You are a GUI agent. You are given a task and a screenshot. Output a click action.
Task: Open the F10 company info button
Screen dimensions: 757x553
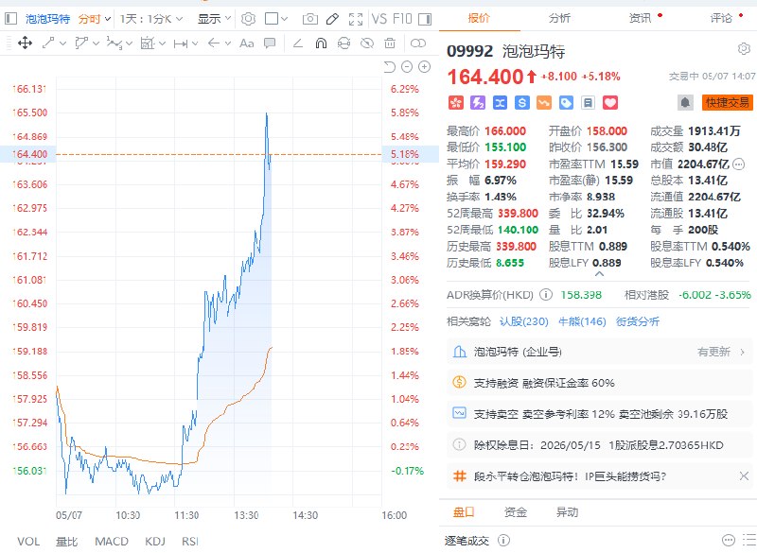[401, 19]
